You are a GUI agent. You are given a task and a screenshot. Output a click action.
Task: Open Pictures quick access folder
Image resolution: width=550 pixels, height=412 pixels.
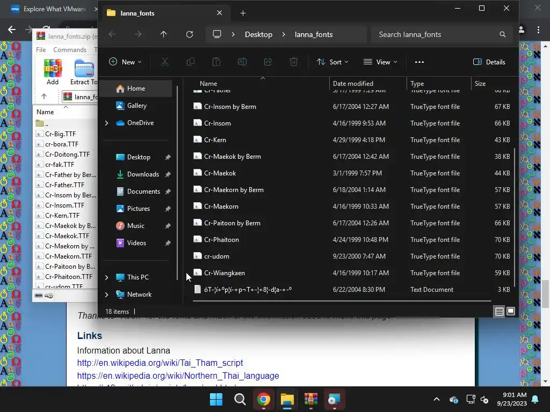[x=138, y=209]
